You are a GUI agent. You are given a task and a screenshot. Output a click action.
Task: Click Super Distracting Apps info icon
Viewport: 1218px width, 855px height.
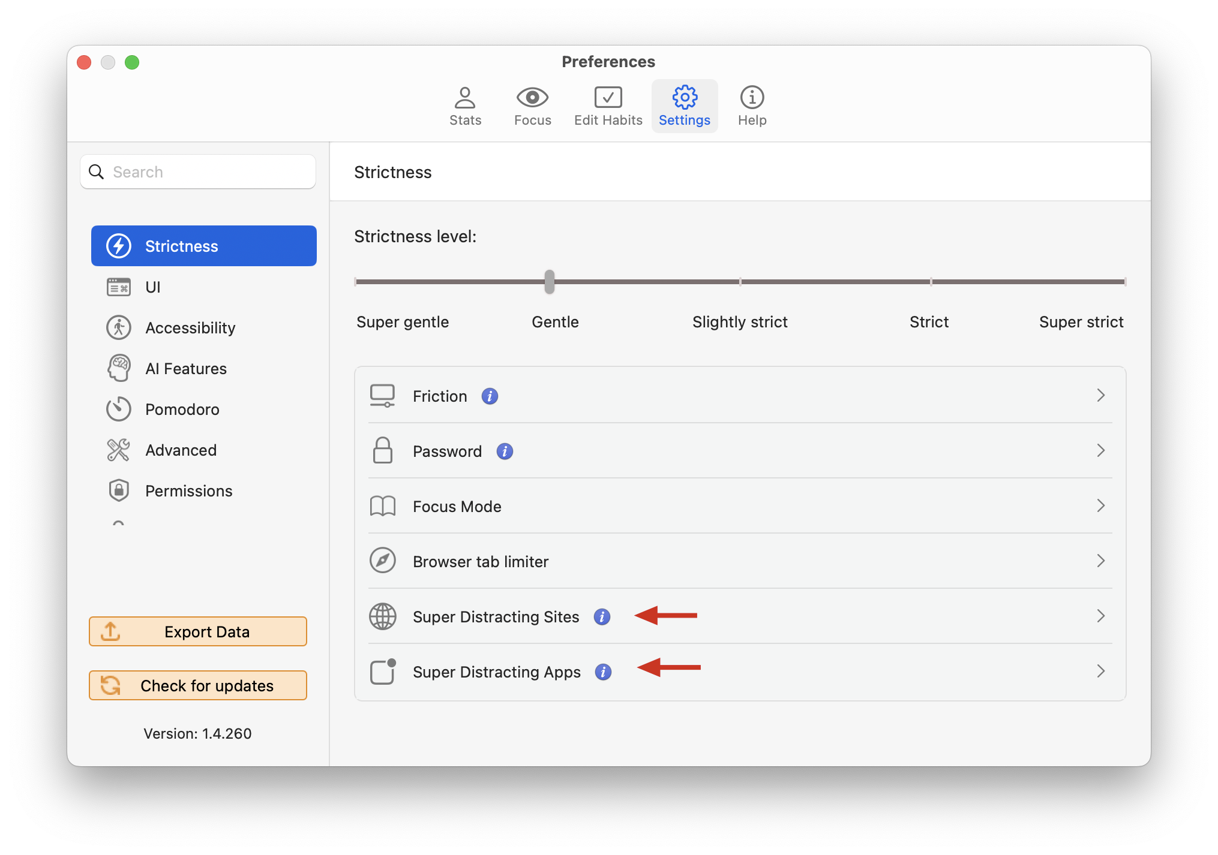point(603,672)
